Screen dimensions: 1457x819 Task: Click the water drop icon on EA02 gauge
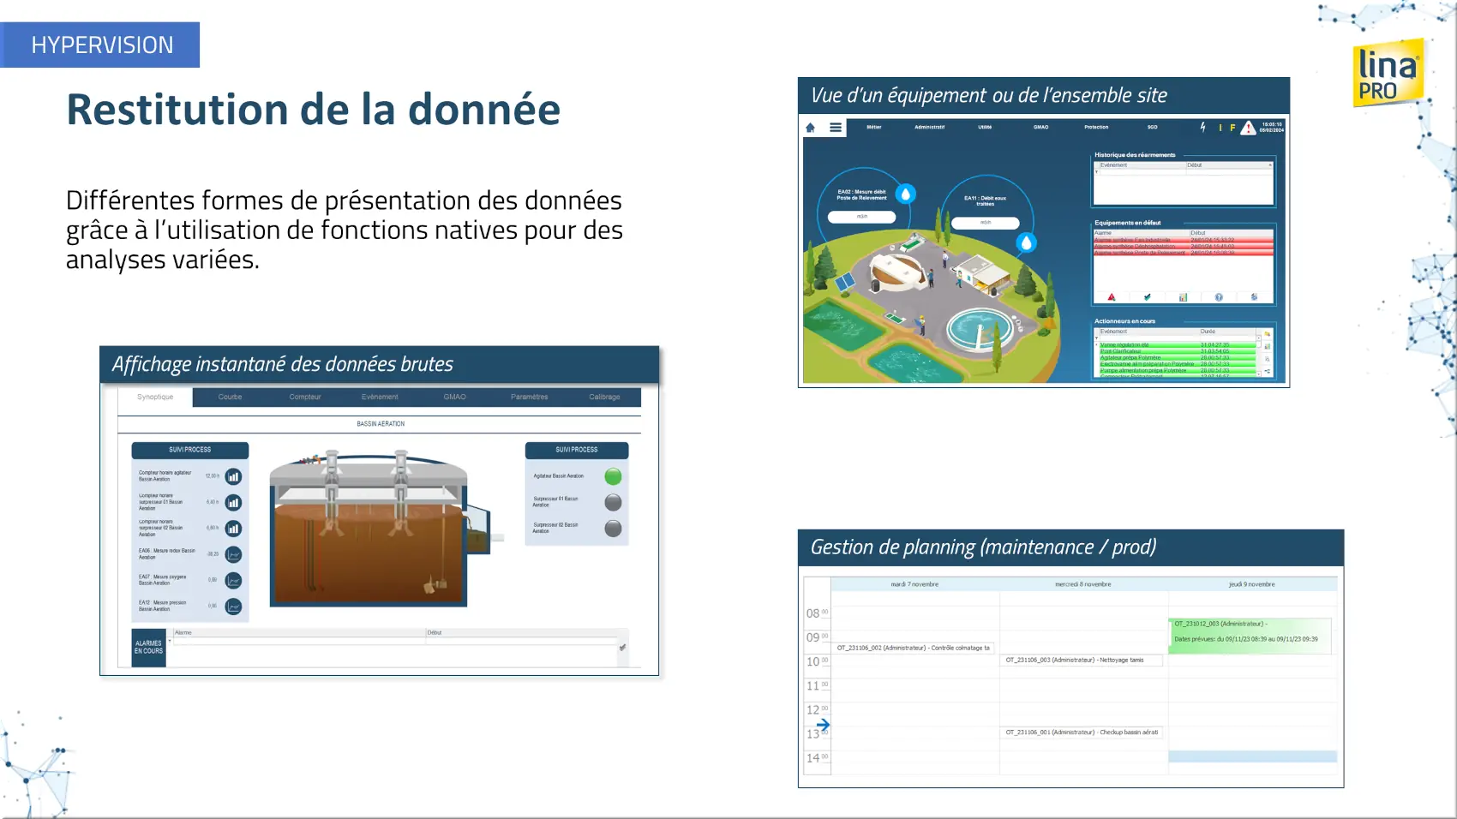tap(905, 194)
